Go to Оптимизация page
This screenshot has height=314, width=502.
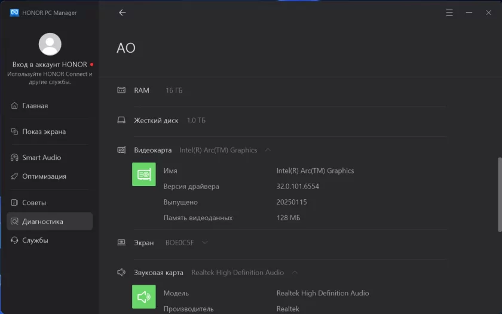pos(44,176)
